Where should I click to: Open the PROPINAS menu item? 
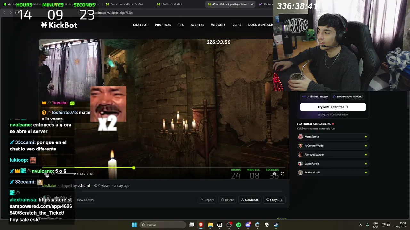point(163,25)
